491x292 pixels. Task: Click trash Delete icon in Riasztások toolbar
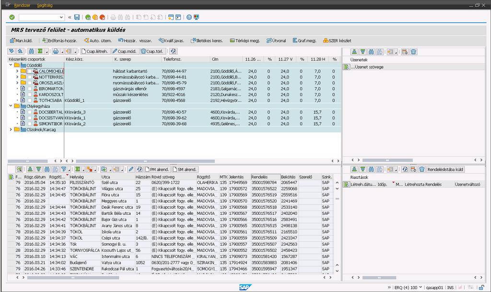[422, 169]
